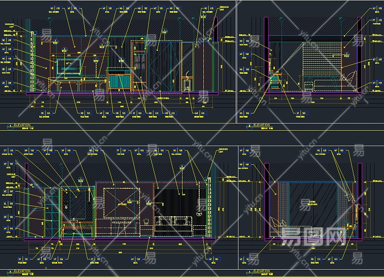Select the GL 100 glass finish tag in Elevation 3

[x=9, y=204]
